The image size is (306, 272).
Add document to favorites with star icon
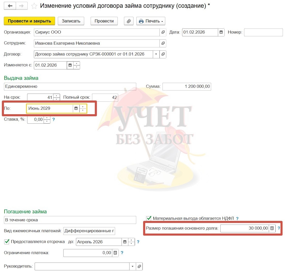click(34, 6)
